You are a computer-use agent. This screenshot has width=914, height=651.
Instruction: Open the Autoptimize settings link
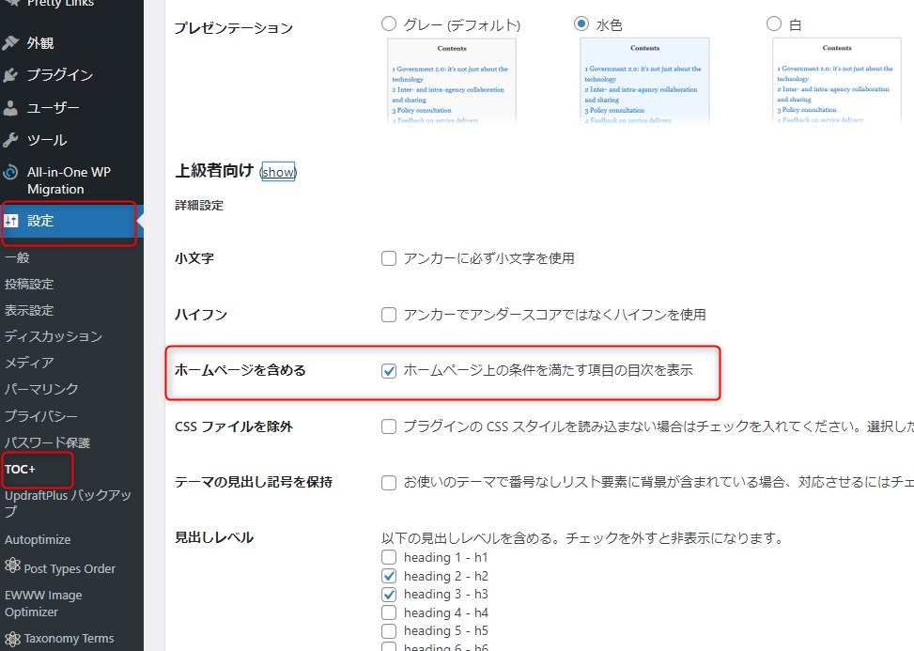click(38, 540)
